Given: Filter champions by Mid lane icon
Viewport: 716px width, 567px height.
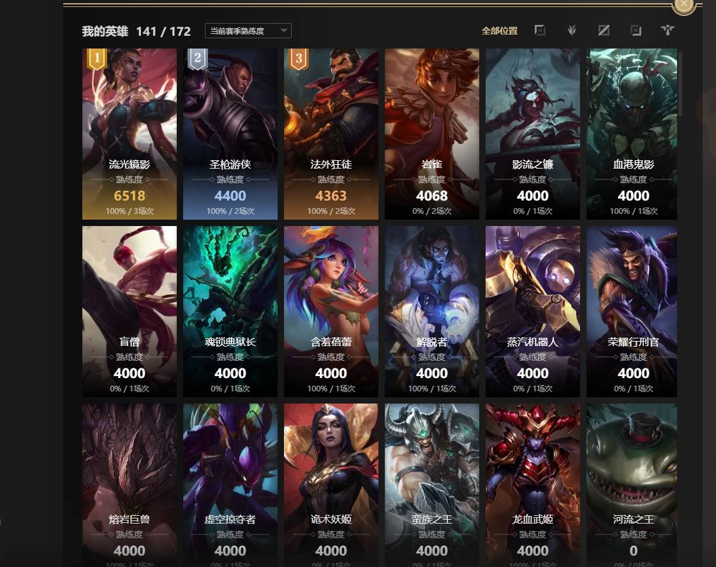Looking at the screenshot, I should 604,31.
